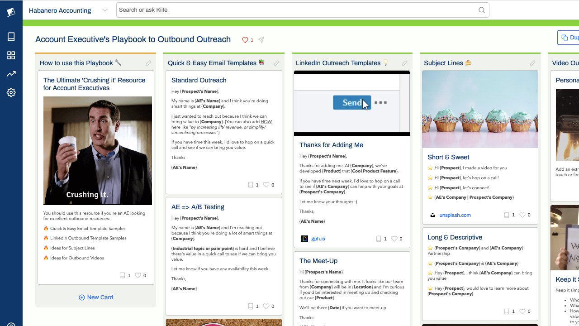
Task: Click the playbook title Account Executive's Playbook
Action: pyautogui.click(x=133, y=39)
